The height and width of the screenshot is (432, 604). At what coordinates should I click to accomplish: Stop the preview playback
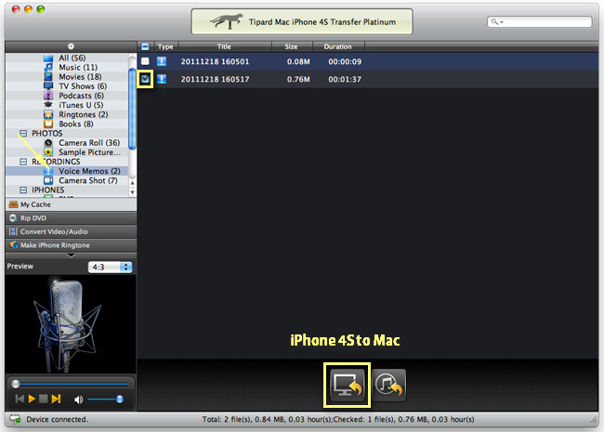[44, 399]
